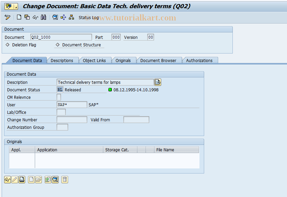This screenshot has height=197, width=287.
Task: Click the delete original trash icon
Action: (x=65, y=179)
